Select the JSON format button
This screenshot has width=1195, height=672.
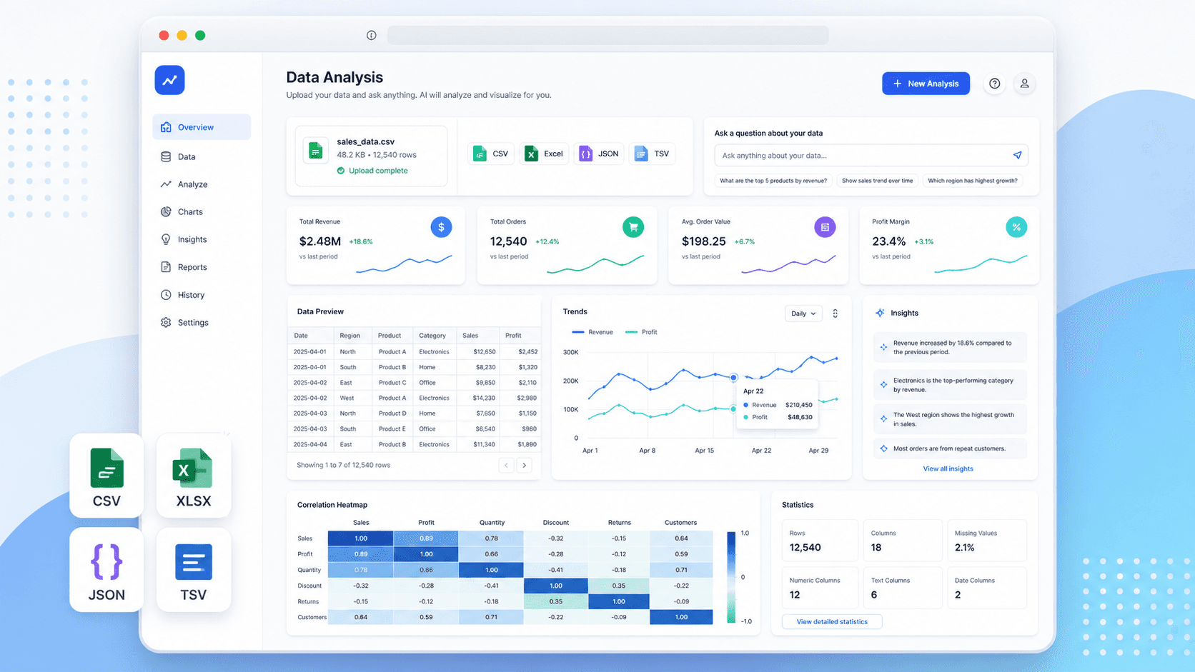click(599, 154)
